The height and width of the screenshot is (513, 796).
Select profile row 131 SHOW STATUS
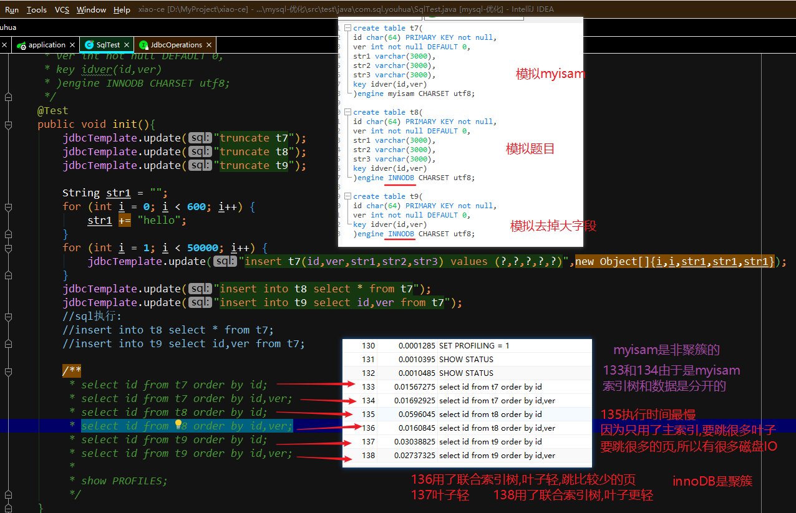click(x=467, y=359)
